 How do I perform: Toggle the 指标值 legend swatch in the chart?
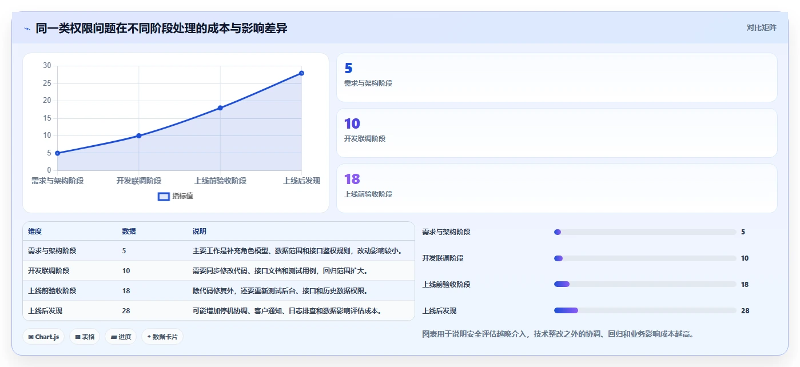(164, 197)
